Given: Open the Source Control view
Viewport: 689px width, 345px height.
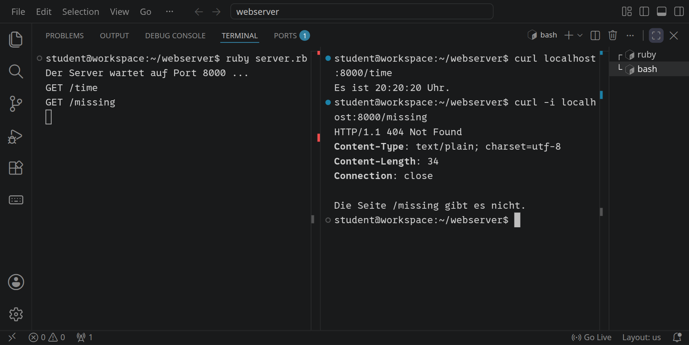Looking at the screenshot, I should pyautogui.click(x=16, y=104).
